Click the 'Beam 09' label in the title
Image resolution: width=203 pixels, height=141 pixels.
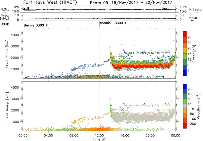(x=99, y=3)
